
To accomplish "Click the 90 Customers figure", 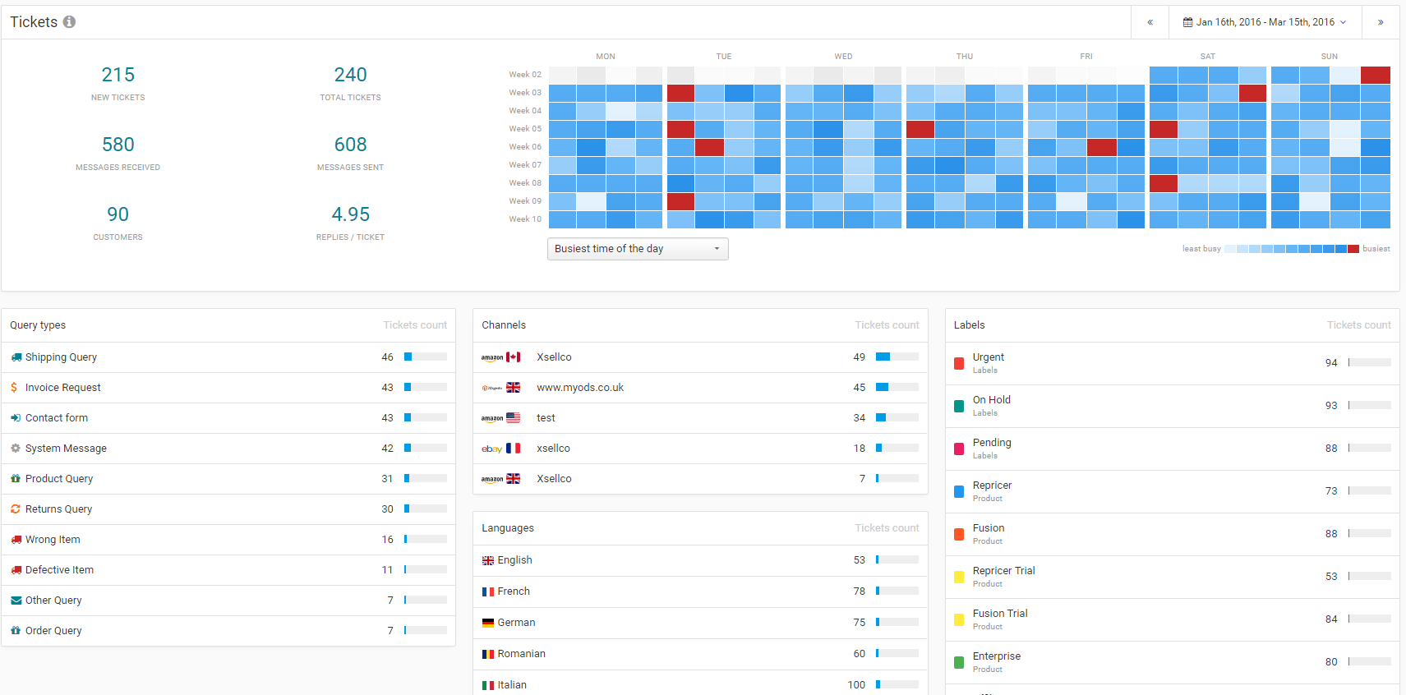I will [118, 214].
